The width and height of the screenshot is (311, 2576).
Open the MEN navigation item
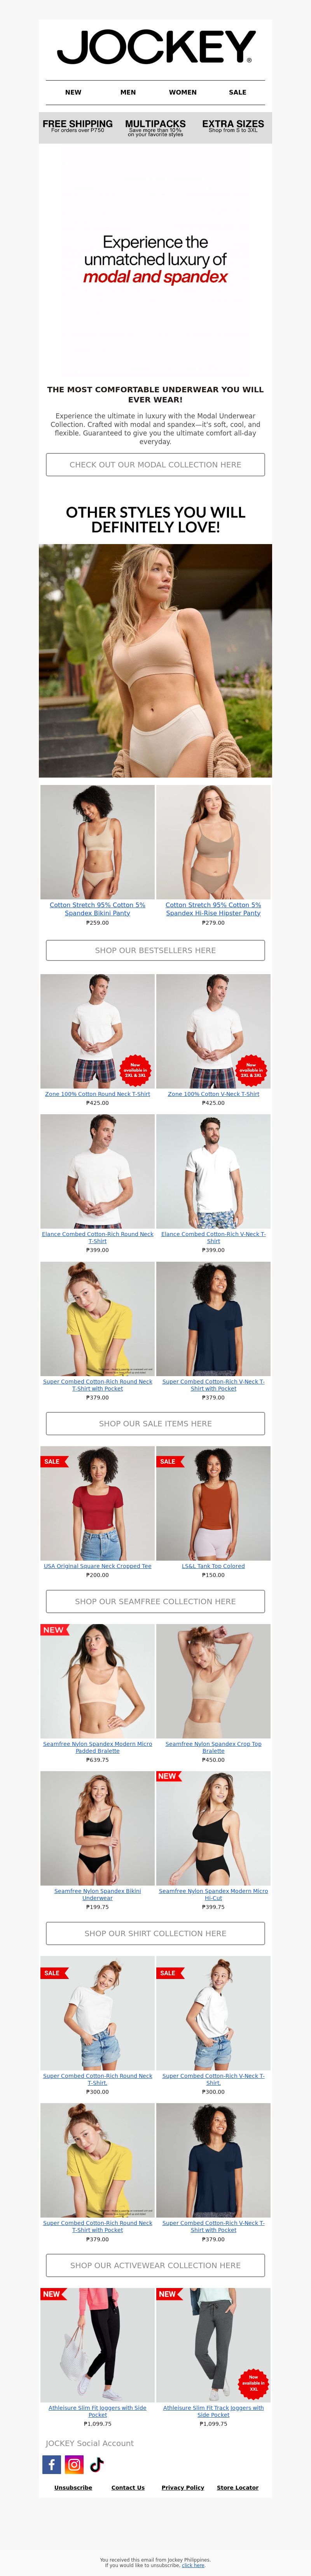(x=128, y=92)
